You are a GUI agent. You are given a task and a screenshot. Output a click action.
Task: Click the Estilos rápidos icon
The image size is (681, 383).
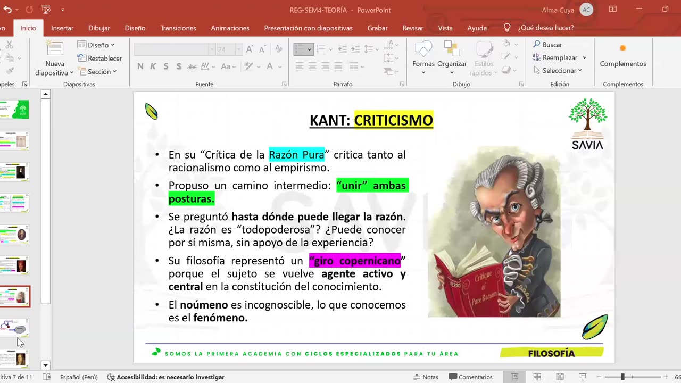click(x=484, y=49)
